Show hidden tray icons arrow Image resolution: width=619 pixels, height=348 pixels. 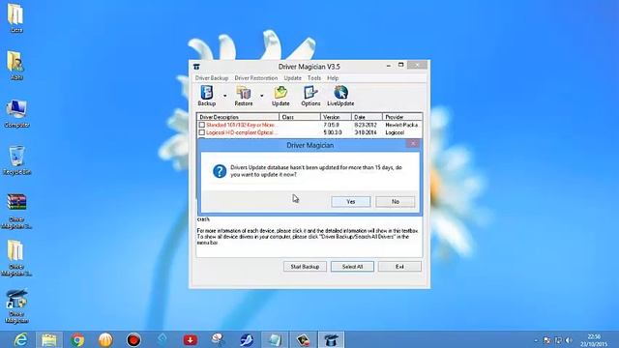coord(536,340)
